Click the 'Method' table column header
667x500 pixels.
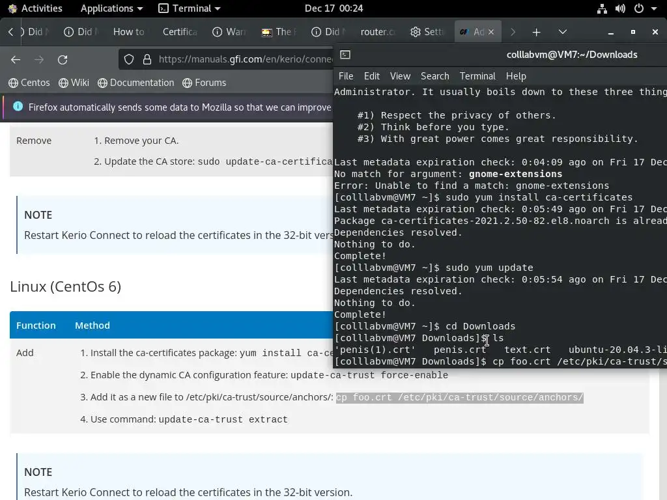(x=92, y=326)
